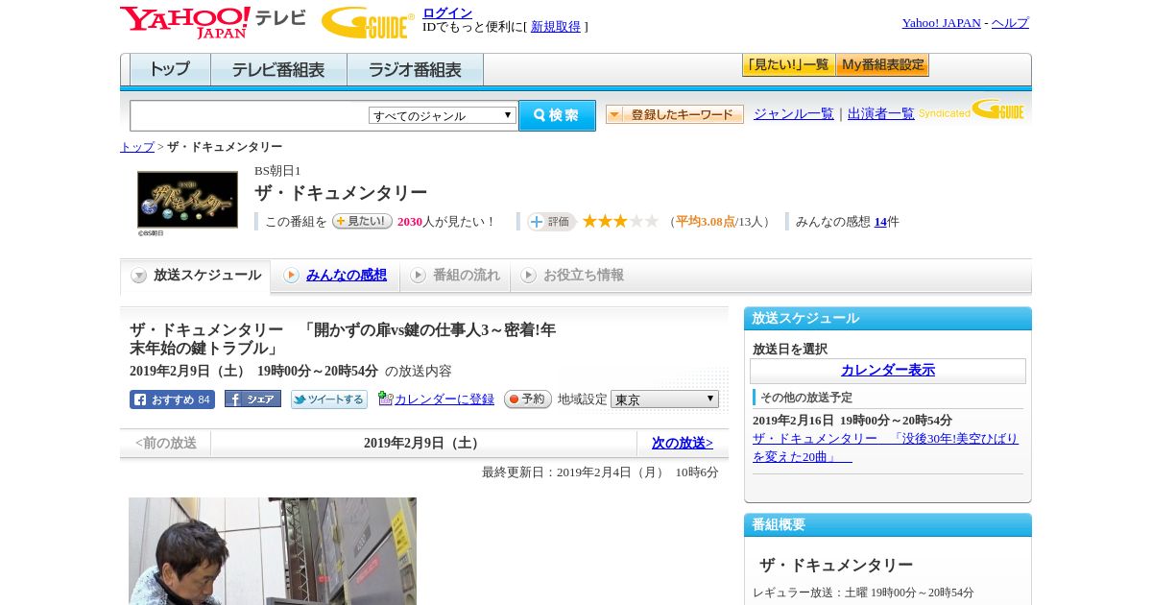Open the My番組表設定 button
Screen dimensions: 1152x605
click(882, 65)
